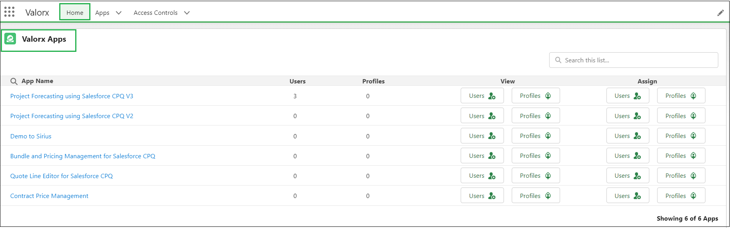Click the Profiles count column header

click(x=373, y=81)
